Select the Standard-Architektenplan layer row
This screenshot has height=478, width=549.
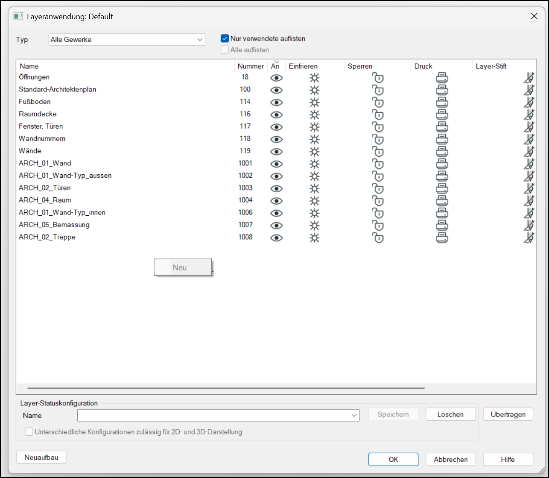[x=276, y=90]
